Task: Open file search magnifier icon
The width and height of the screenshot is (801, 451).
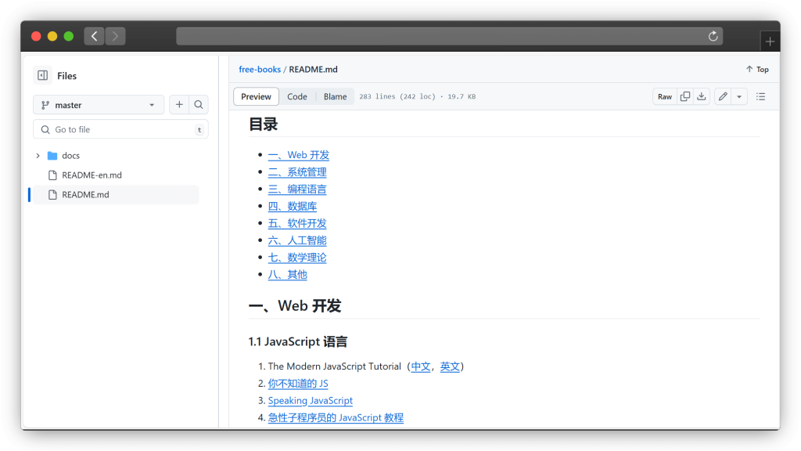Action: 199,105
